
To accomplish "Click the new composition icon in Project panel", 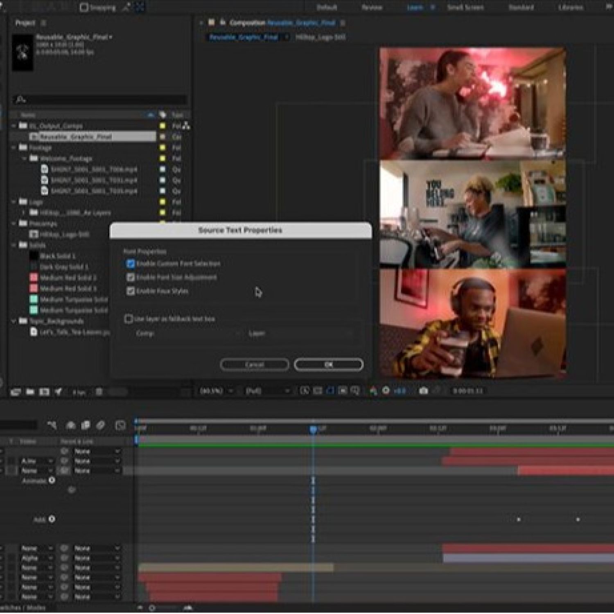I will pos(44,392).
